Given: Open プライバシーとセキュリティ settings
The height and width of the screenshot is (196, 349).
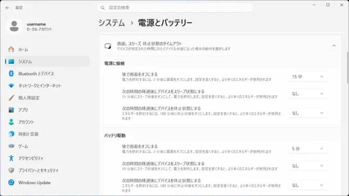Looking at the screenshot, I should [47, 170].
